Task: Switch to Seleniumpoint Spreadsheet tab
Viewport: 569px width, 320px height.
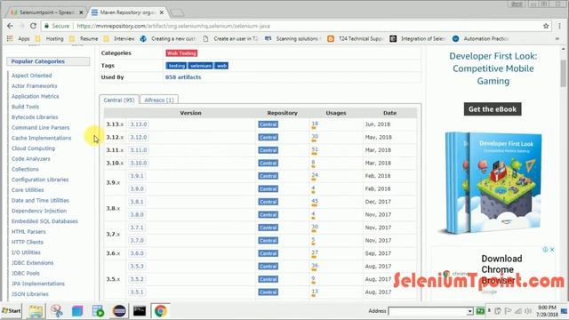Action: pyautogui.click(x=46, y=12)
